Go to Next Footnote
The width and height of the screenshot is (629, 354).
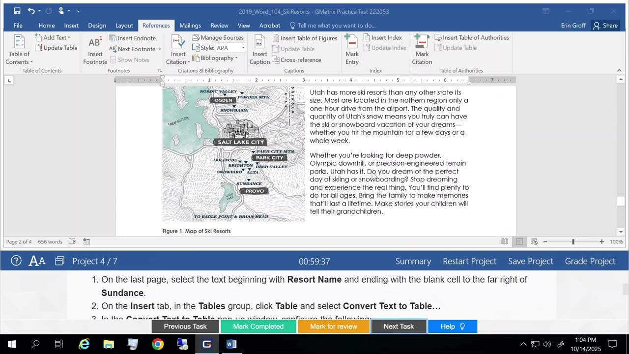[132, 49]
